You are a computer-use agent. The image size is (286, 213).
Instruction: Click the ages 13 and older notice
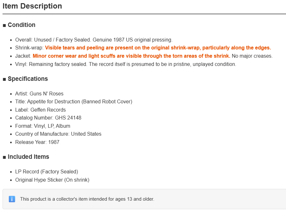pos(87,199)
